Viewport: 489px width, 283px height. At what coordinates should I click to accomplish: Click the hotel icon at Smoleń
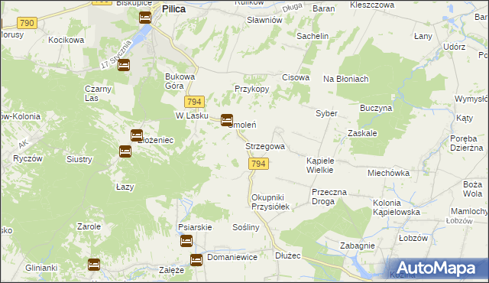point(227,120)
